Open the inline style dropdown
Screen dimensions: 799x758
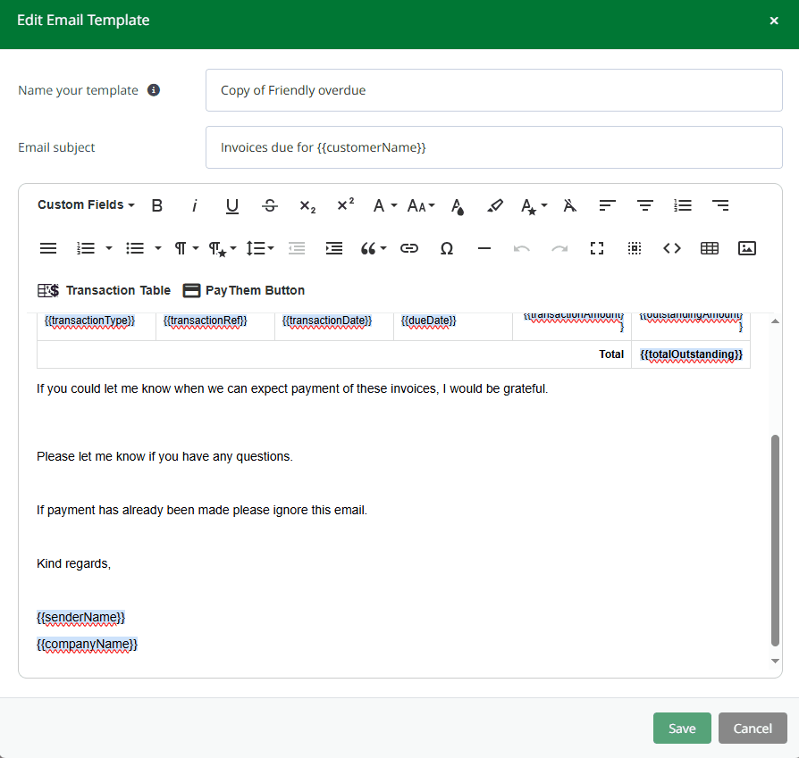(x=534, y=205)
